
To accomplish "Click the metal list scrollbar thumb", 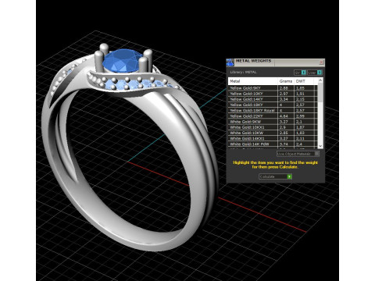I will 320,93.
